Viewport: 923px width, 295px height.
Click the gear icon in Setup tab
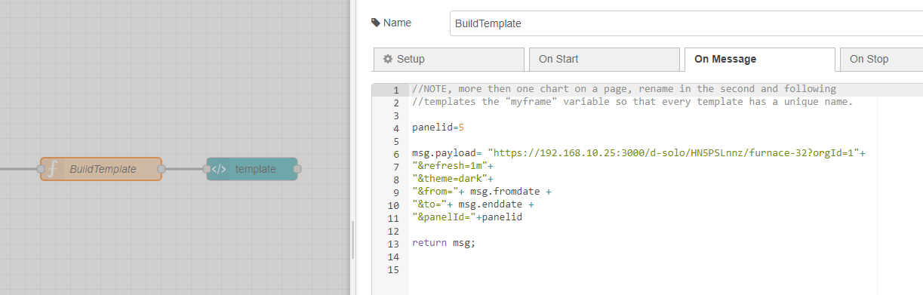[x=388, y=59]
